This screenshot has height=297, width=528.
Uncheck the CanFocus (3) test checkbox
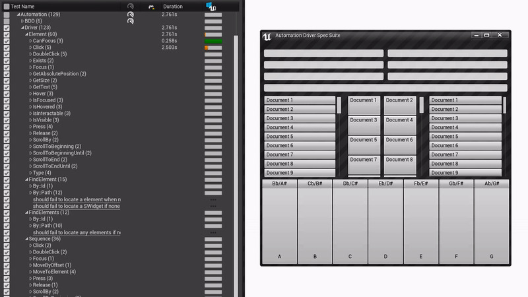pyautogui.click(x=7, y=41)
